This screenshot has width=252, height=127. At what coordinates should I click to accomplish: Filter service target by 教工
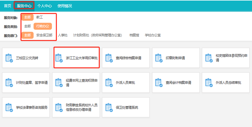click(40, 17)
